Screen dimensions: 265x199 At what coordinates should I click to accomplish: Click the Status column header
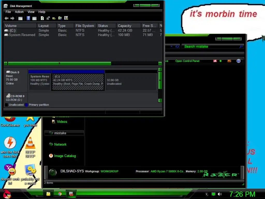106,26
